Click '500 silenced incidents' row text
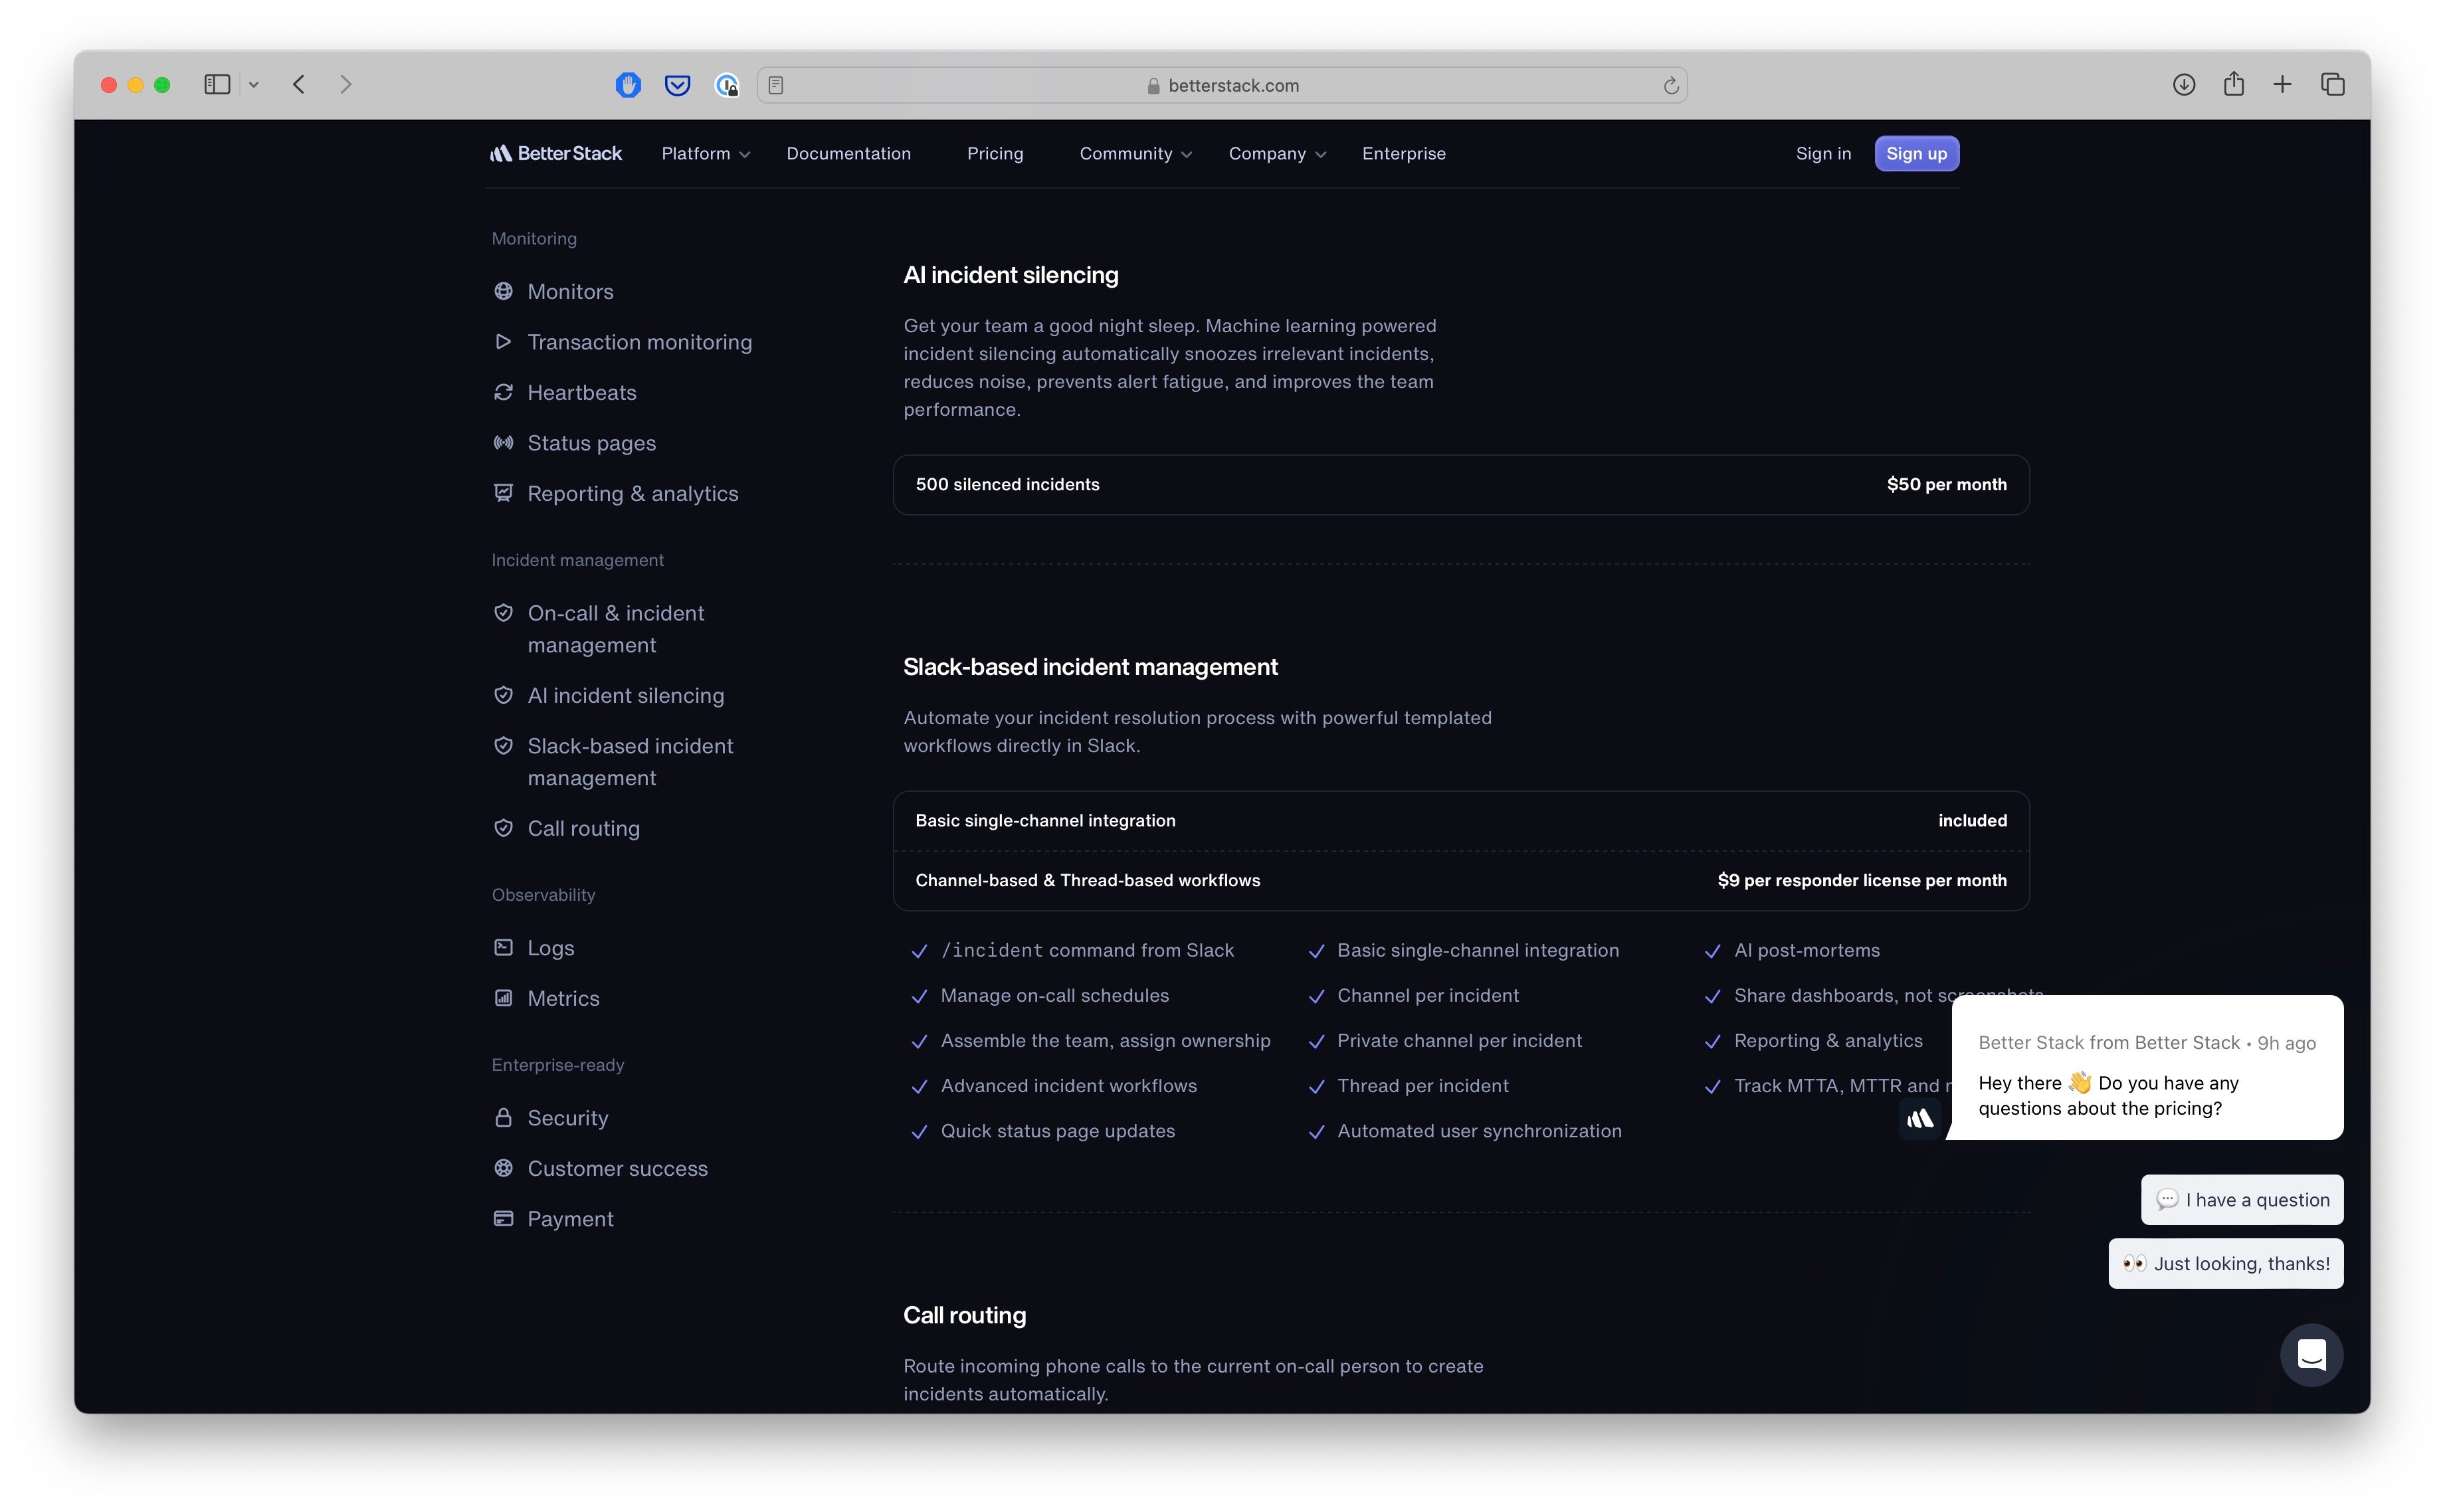 (x=1007, y=484)
